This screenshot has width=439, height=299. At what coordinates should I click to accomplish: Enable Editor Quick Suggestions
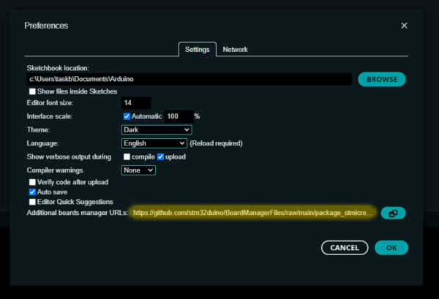point(32,202)
